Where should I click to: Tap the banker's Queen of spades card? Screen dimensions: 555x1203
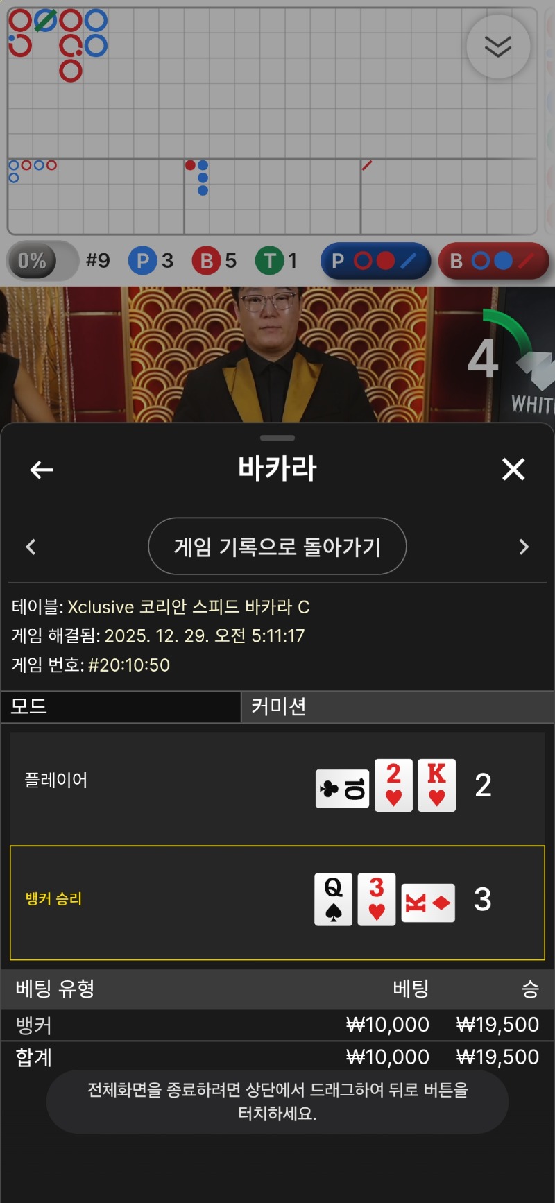click(334, 899)
